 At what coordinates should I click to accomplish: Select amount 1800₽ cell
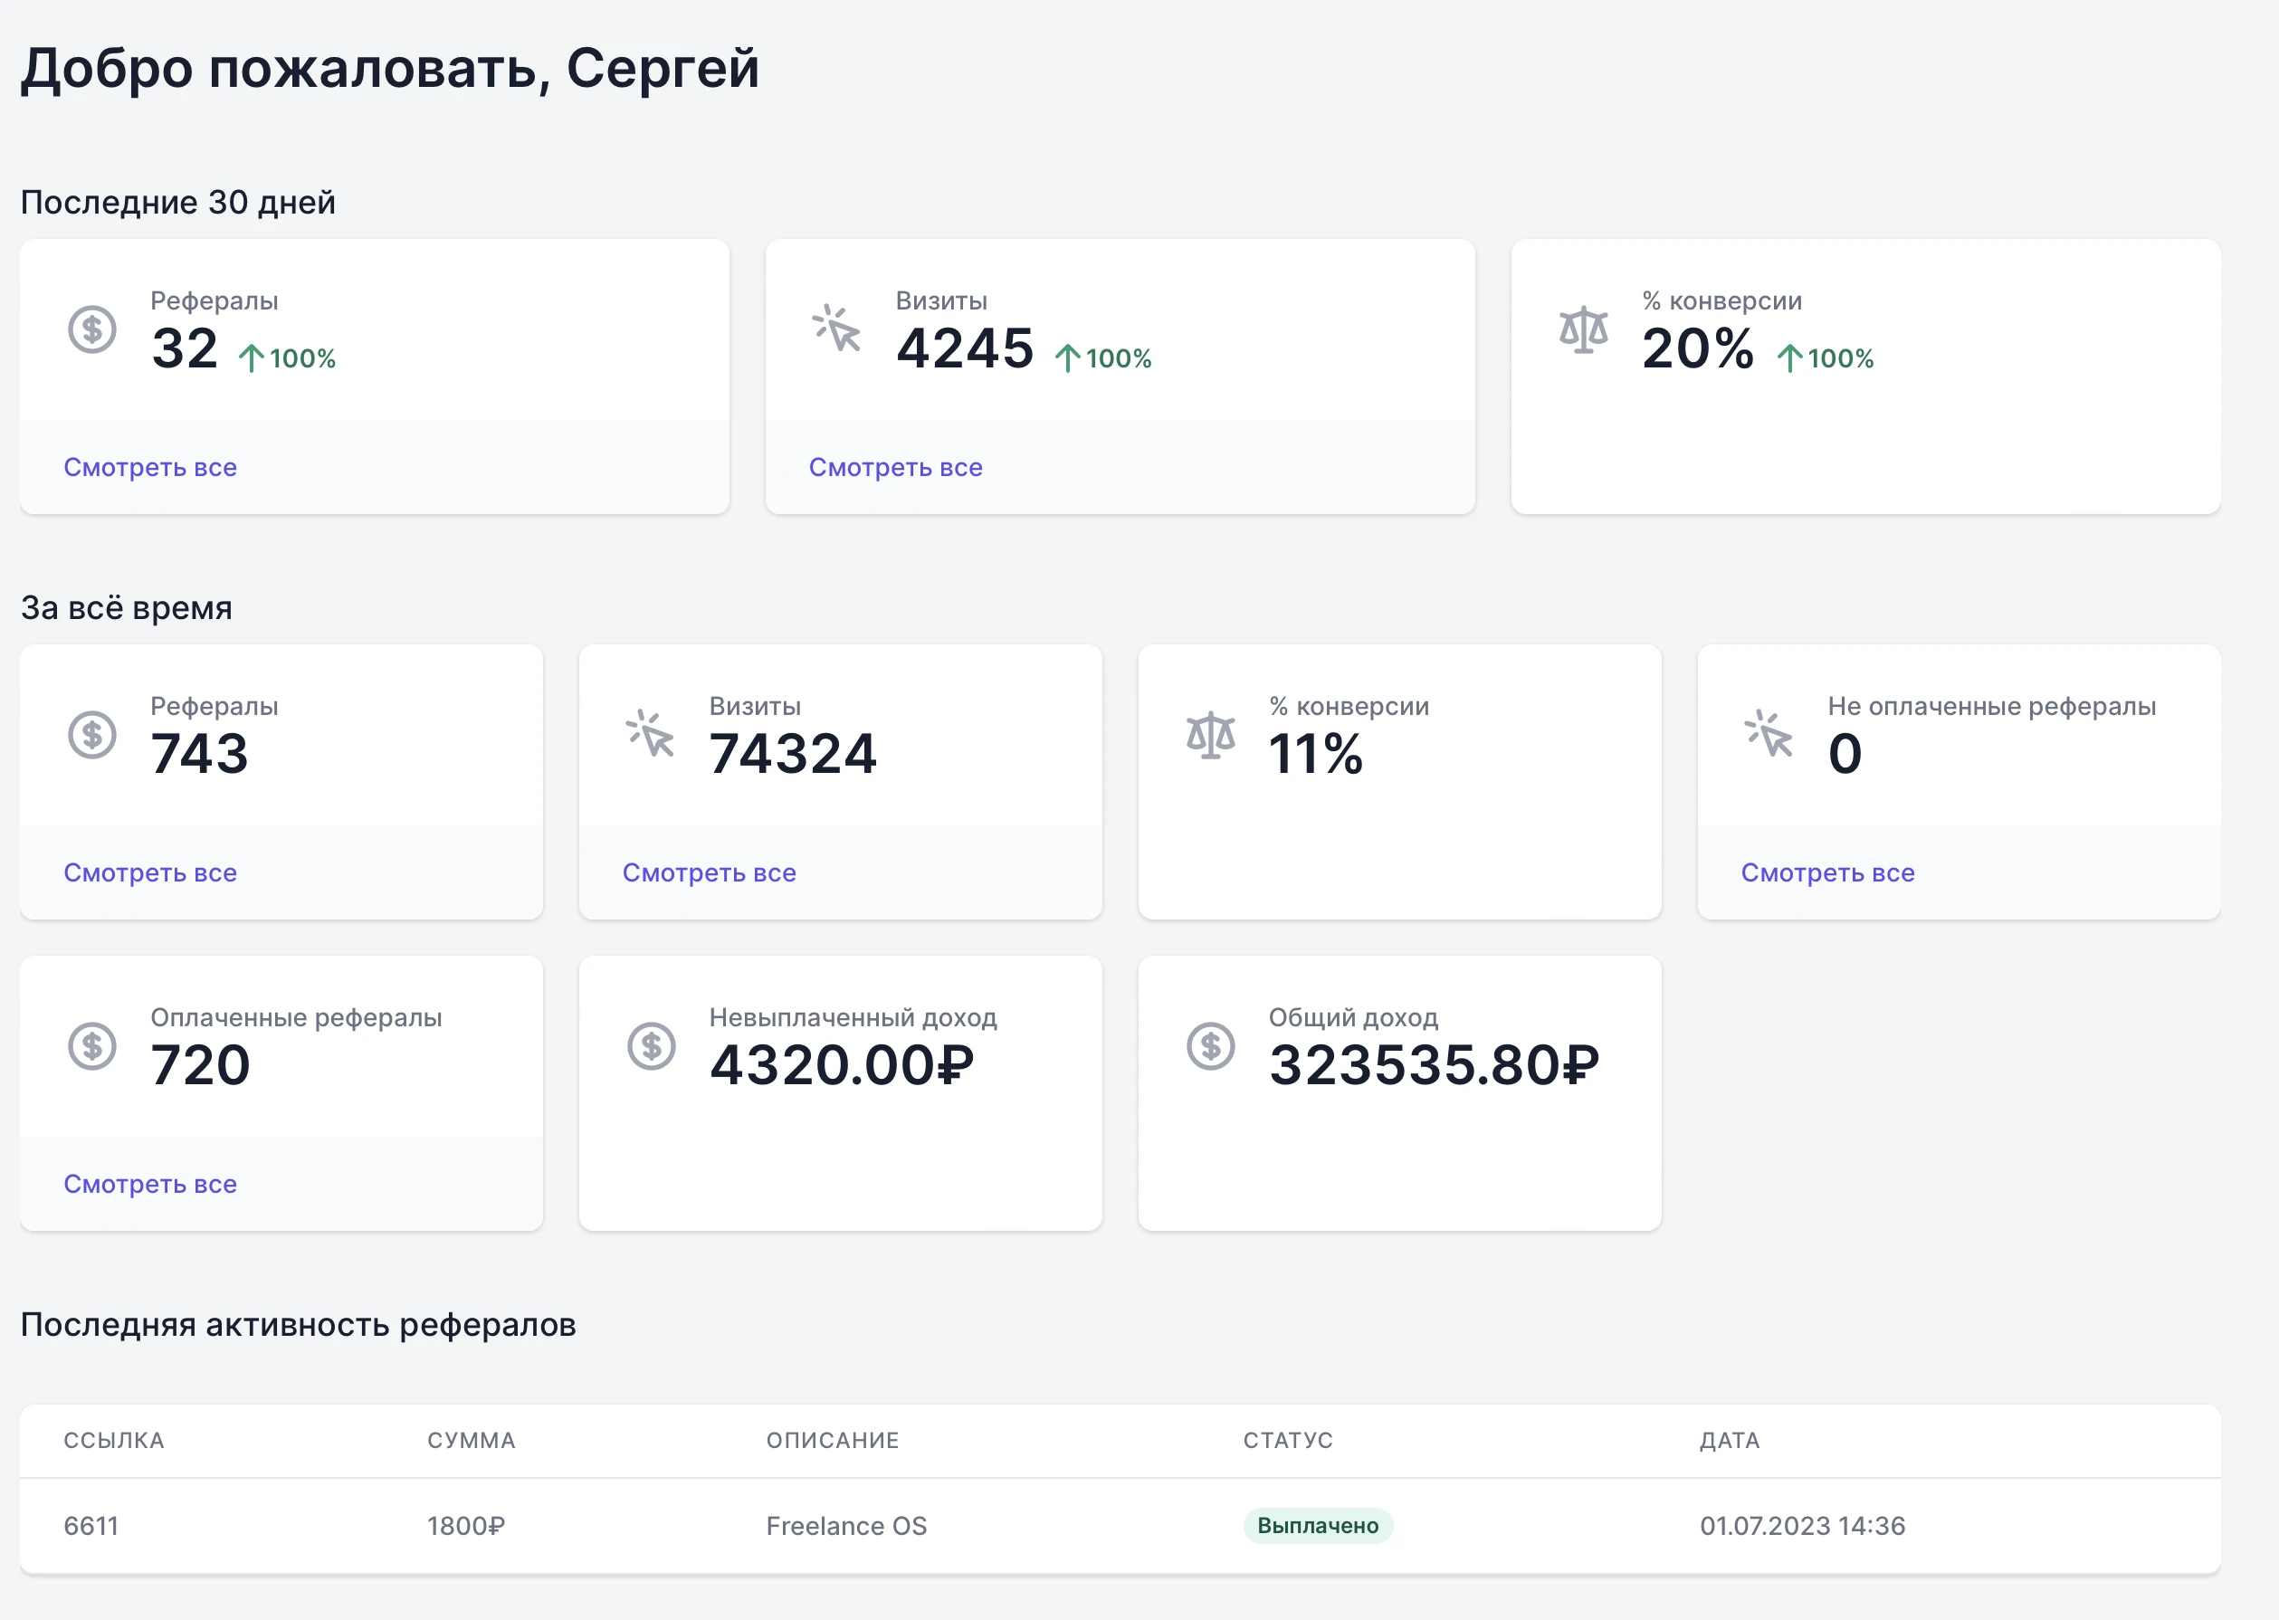(466, 1526)
